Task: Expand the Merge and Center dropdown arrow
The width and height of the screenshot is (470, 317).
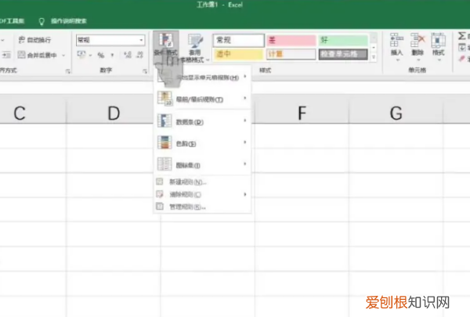Action: [63, 56]
